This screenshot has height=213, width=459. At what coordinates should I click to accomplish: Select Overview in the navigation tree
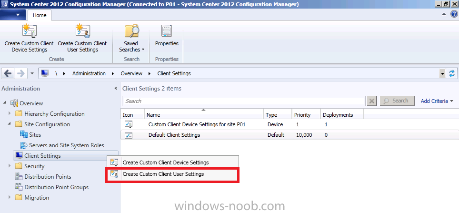(31, 103)
